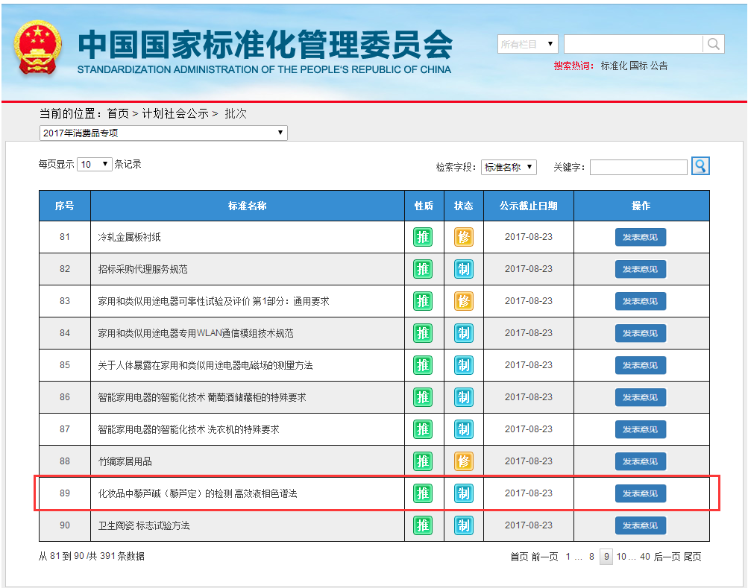Go to page 10 in pagination

[x=621, y=557]
